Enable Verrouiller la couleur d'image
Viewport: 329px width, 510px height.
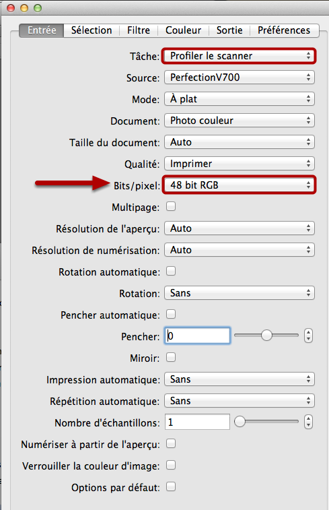(x=171, y=465)
